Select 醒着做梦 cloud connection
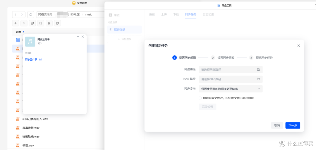Screen dimensions: 316x150 (124, 30)
